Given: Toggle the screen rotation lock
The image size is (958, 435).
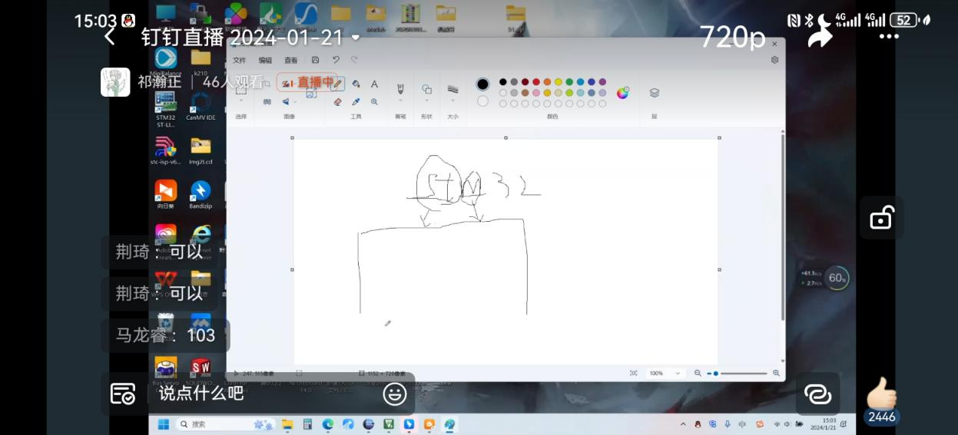Looking at the screenshot, I should tap(881, 218).
